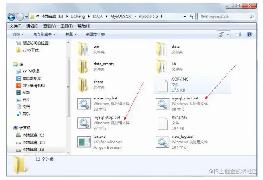
Task: Open the bin folder icon
Action: (84, 49)
